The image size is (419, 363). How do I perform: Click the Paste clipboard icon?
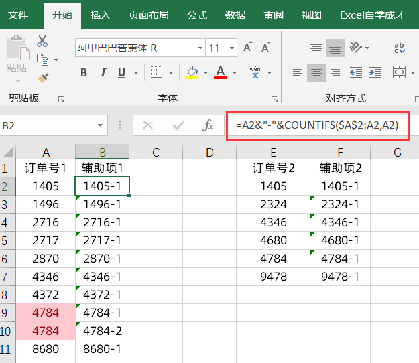[18, 48]
